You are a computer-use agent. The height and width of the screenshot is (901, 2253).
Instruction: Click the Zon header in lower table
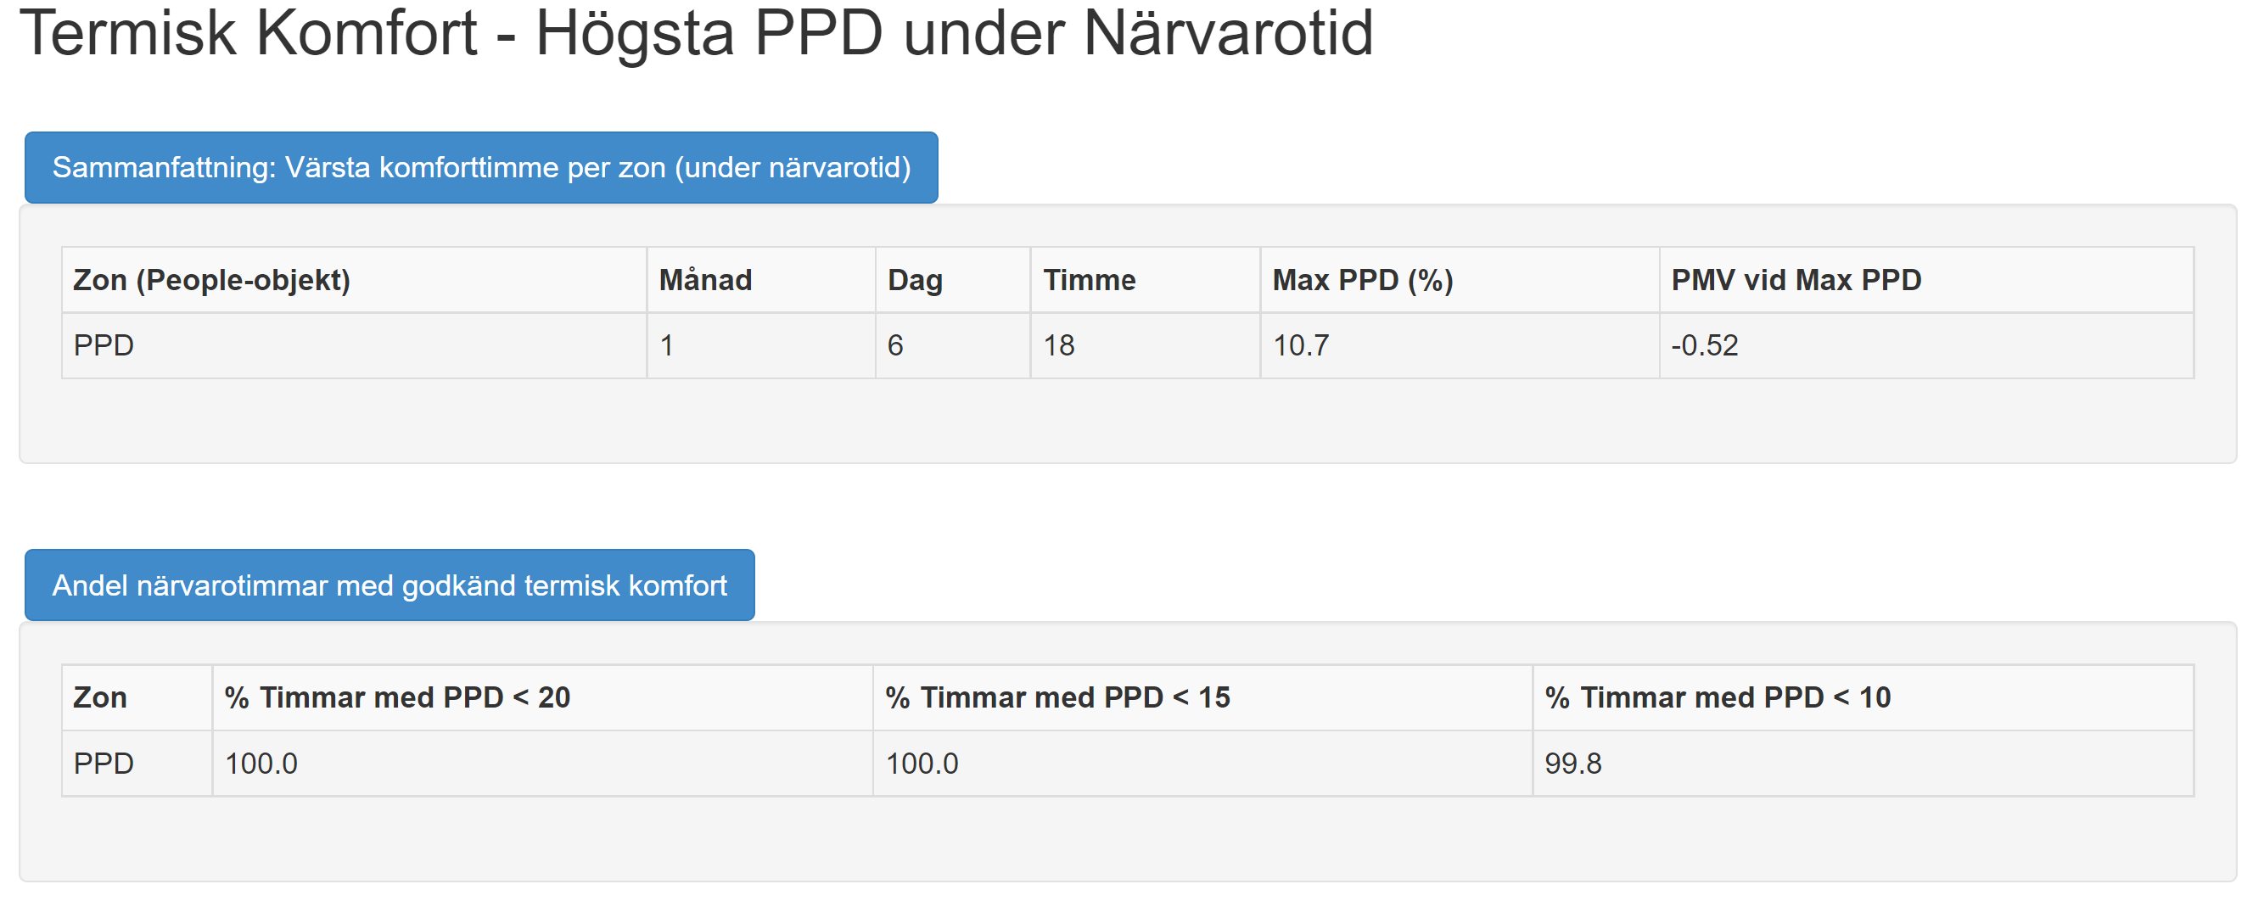point(99,697)
